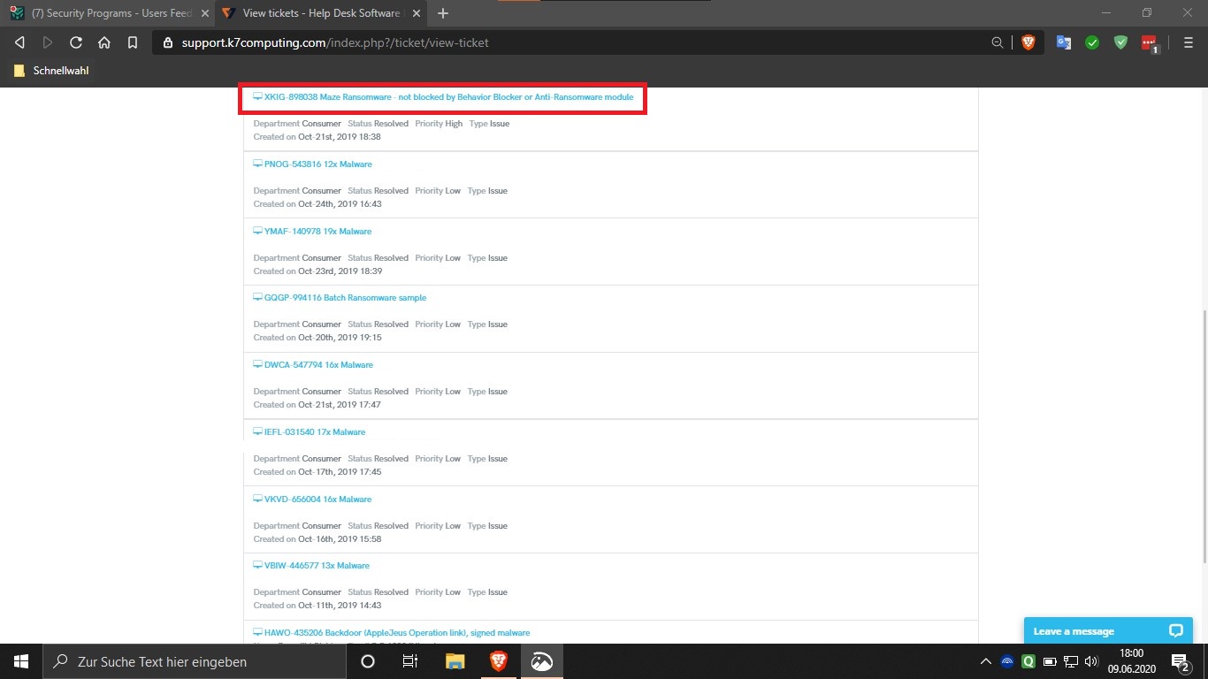Open the red extension with badge 1

[1150, 43]
